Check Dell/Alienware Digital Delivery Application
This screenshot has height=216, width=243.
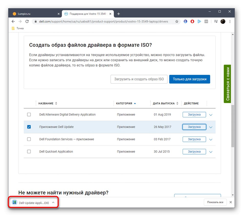click(29, 115)
